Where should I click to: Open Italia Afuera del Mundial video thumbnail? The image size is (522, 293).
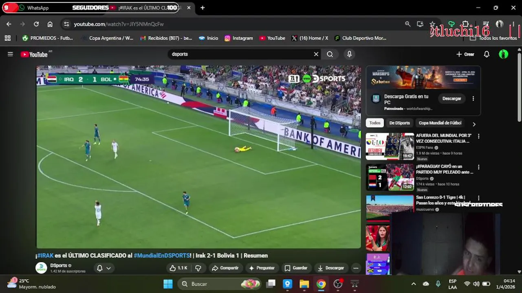[x=390, y=146]
